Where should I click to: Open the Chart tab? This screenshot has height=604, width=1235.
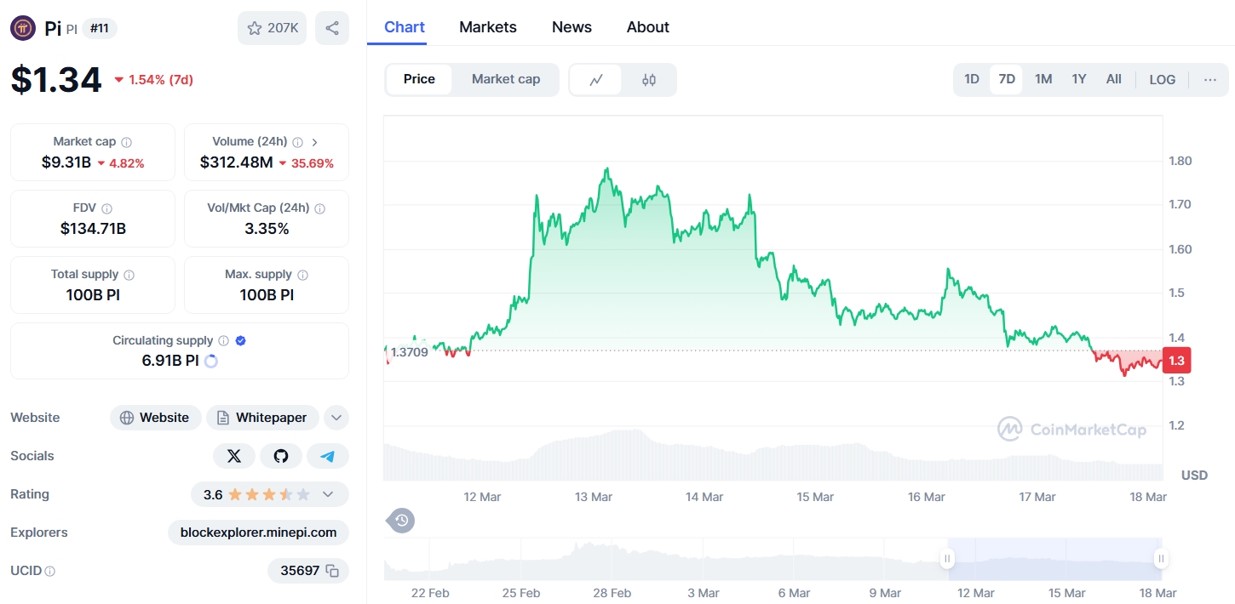click(x=405, y=27)
